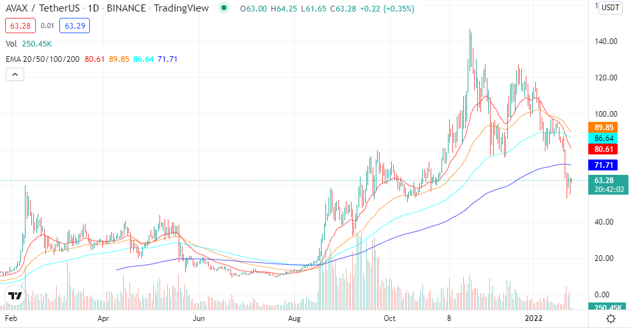Click the TradingView logo icon

[x=15, y=296]
